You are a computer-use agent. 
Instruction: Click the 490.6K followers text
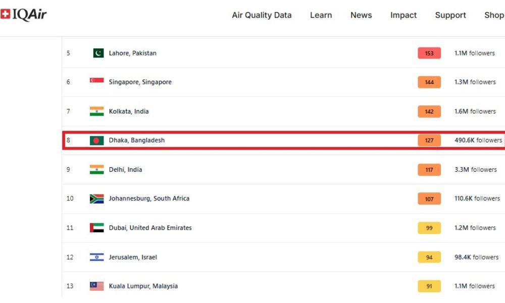tap(478, 140)
